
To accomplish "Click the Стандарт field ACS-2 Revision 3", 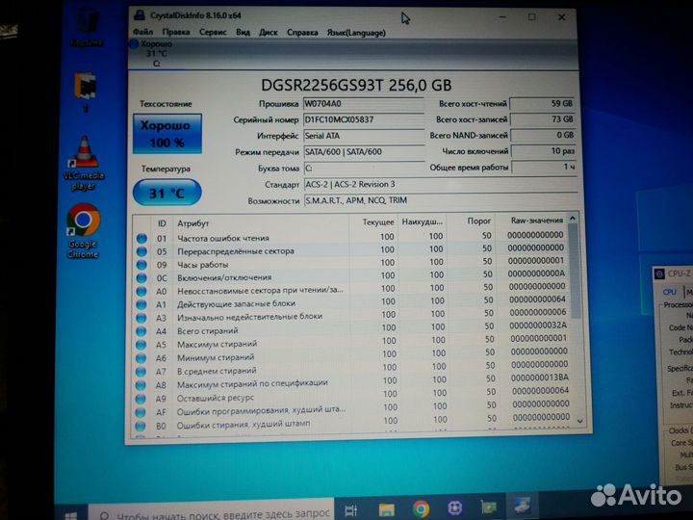I will click(440, 184).
